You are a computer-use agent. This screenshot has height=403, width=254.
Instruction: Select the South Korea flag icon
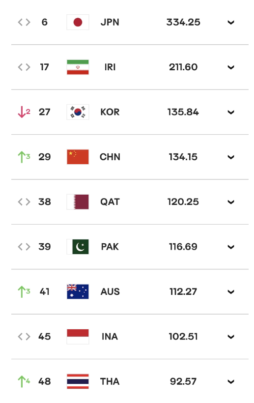click(78, 112)
